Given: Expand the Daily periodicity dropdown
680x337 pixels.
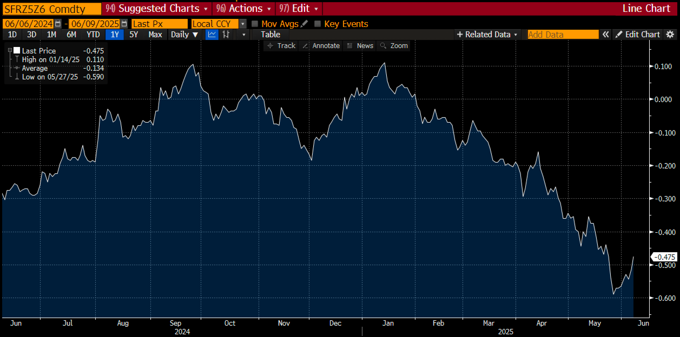Looking at the screenshot, I should pos(185,35).
